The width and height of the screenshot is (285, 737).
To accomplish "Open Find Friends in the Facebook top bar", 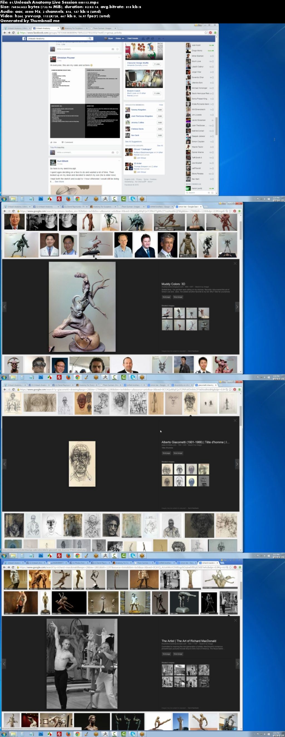I will pyautogui.click(x=133, y=38).
